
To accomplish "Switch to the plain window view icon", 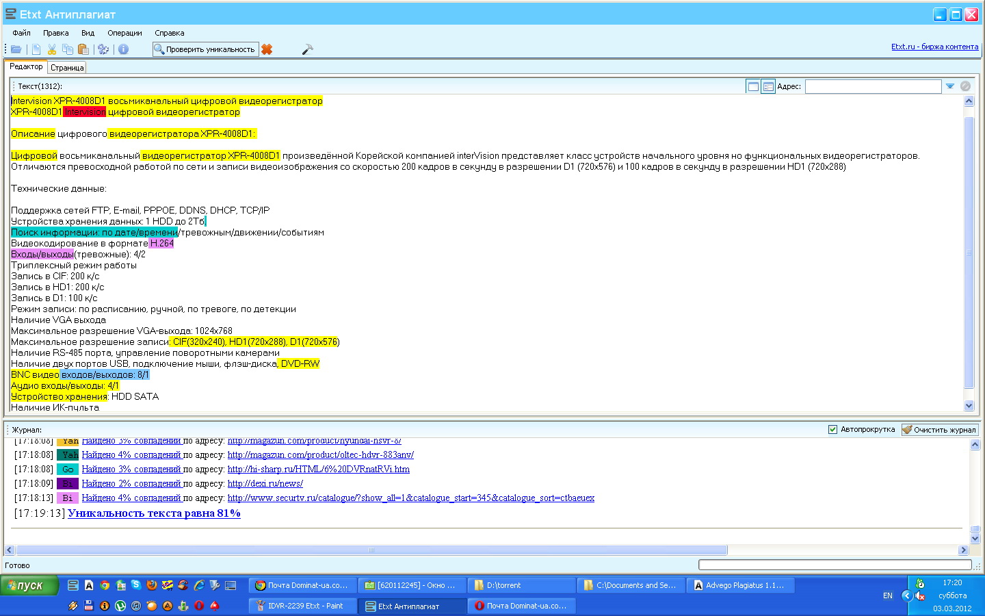I will point(753,86).
